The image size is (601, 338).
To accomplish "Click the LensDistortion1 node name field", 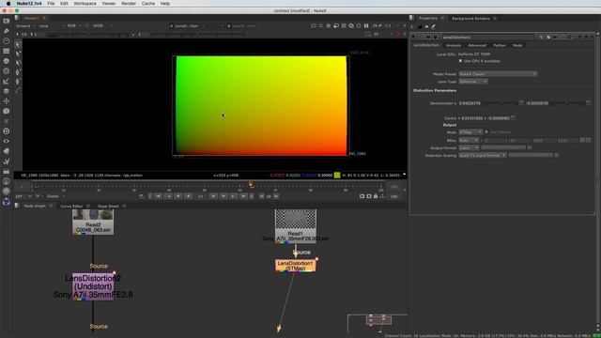I will click(x=488, y=38).
